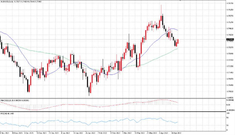The image size is (235, 135).
Task: Select the 1 Dec 2021 date label
Action: click(29, 133)
